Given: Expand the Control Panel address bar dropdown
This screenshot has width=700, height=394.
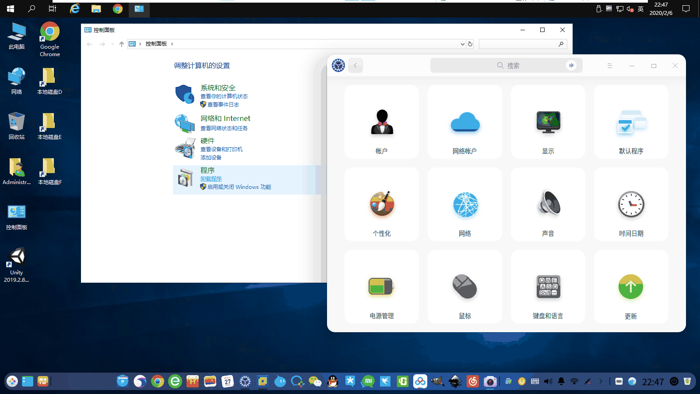Looking at the screenshot, I should point(462,44).
